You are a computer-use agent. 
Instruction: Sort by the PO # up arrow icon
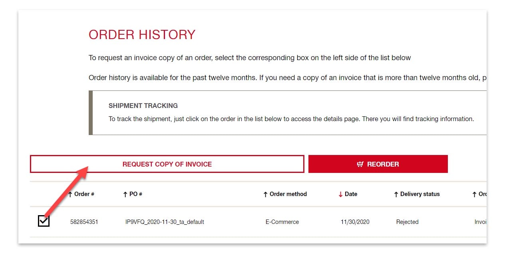tap(125, 194)
